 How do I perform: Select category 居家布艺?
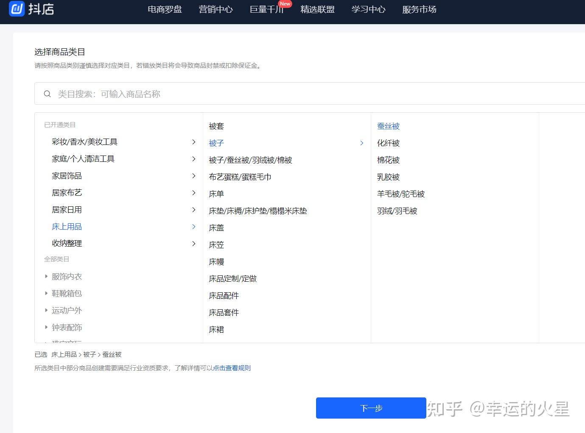(x=67, y=193)
